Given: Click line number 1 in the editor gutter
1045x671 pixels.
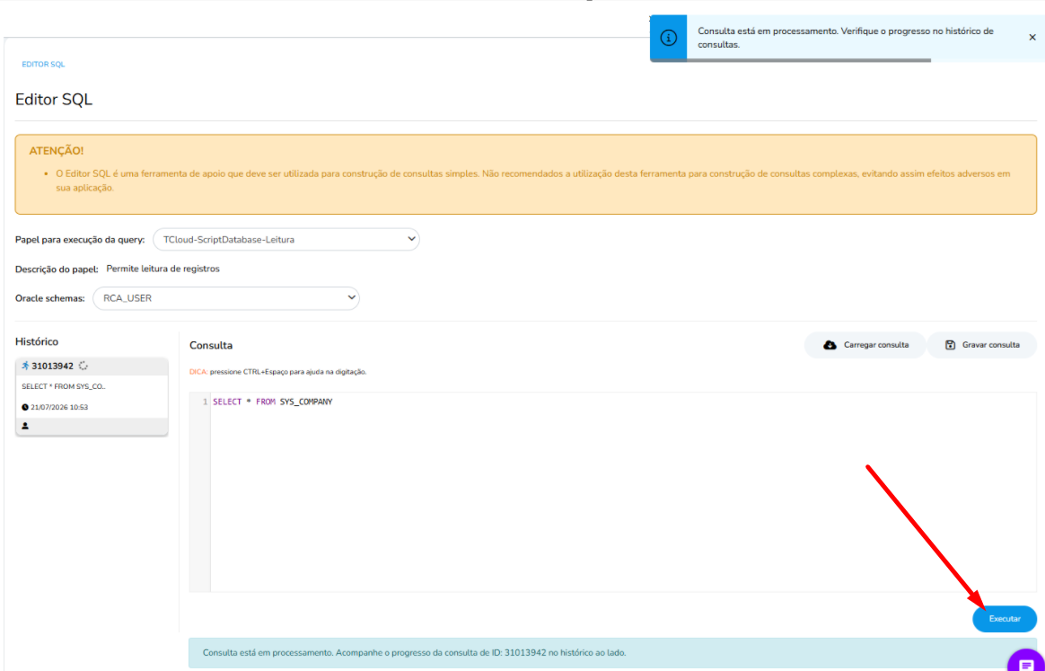Looking at the screenshot, I should click(x=206, y=402).
